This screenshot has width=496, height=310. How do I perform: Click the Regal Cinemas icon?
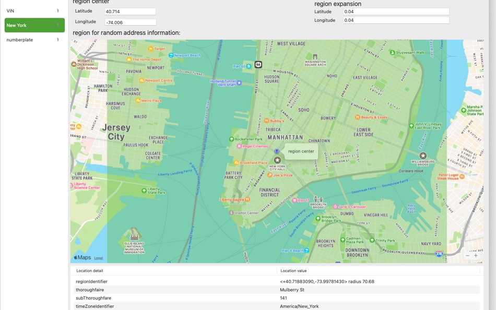239,146
